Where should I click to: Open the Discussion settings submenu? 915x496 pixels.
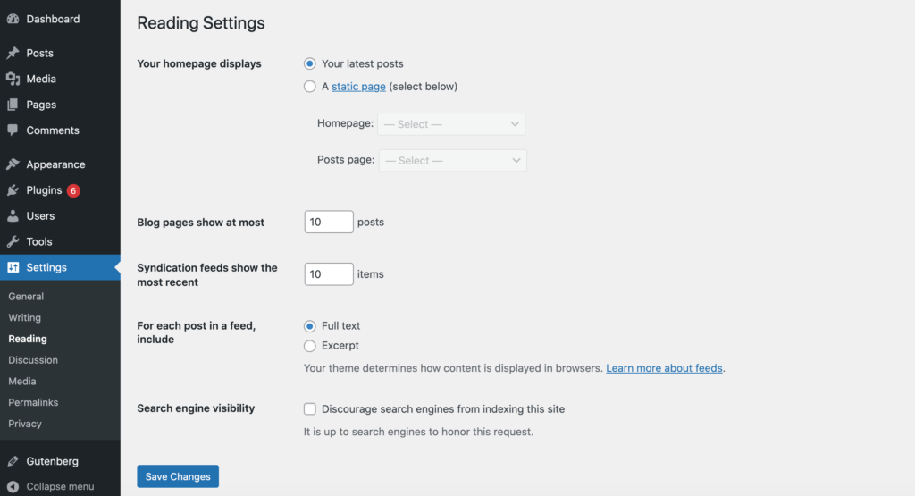33,360
